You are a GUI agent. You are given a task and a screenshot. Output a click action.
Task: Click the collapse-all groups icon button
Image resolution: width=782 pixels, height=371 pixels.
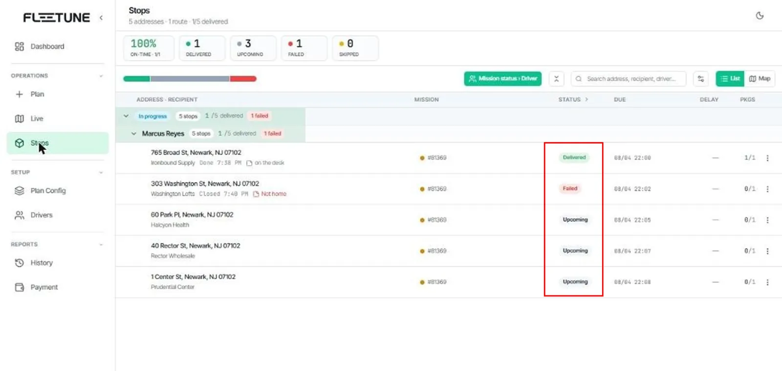(x=556, y=79)
